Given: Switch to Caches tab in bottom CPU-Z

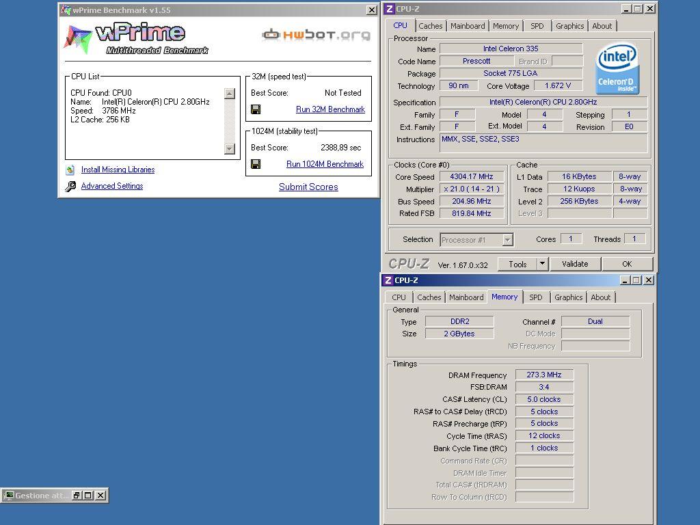Looking at the screenshot, I should pos(429,297).
